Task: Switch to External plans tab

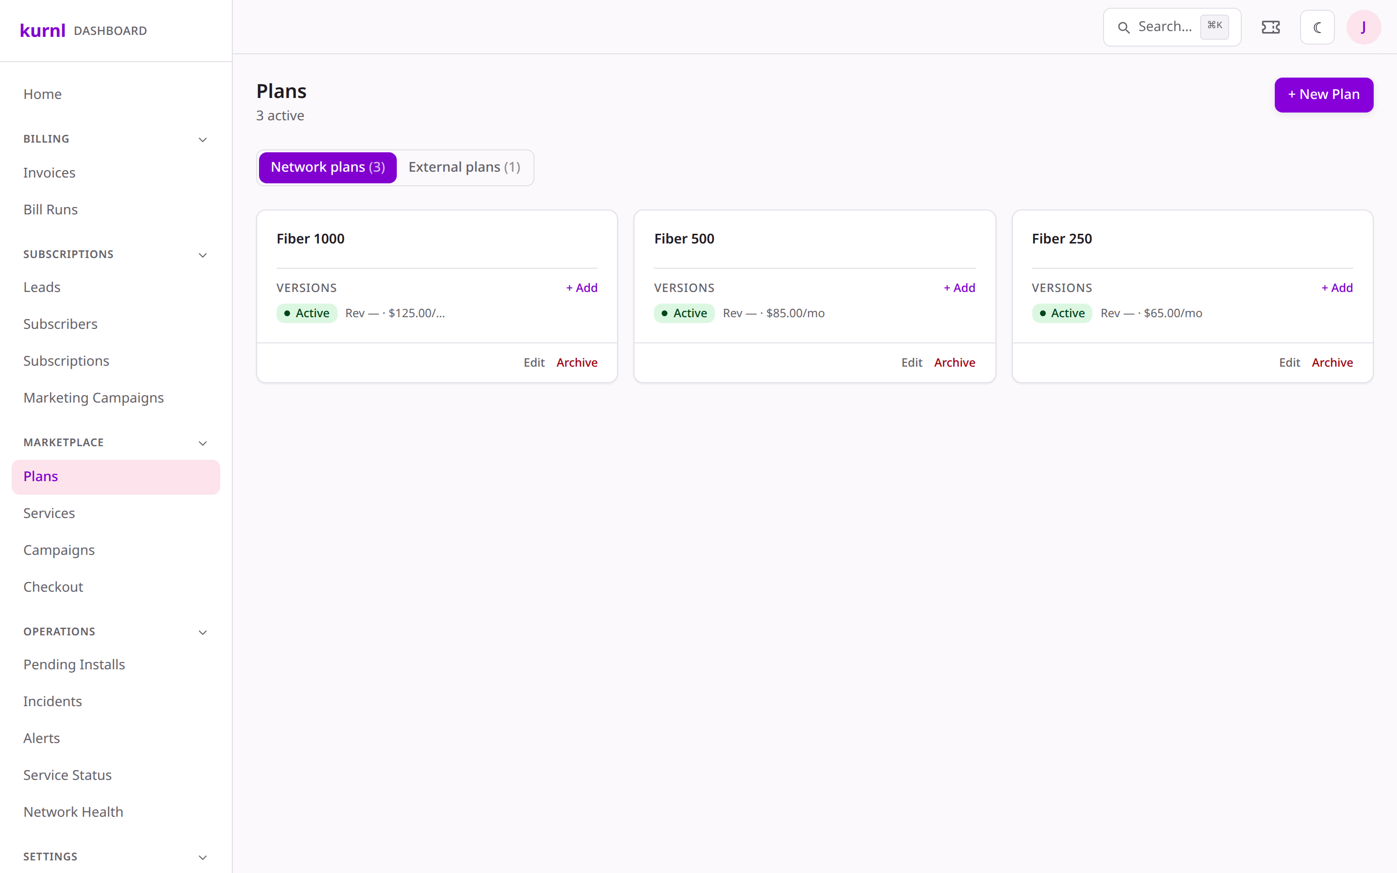Action: click(464, 167)
